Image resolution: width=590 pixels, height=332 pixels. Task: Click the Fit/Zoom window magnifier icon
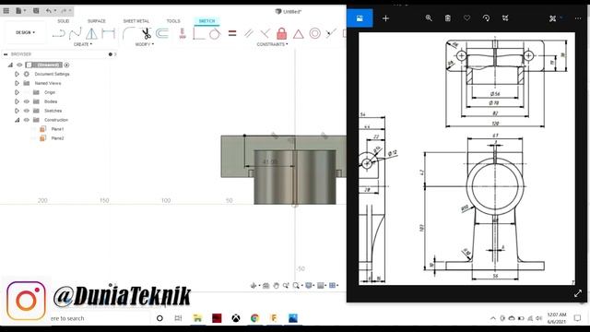296,285
